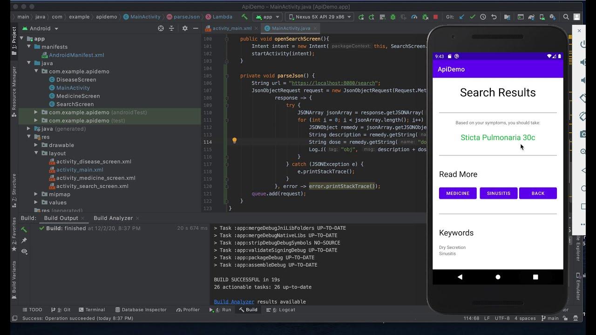The height and width of the screenshot is (335, 596).
Task: Click the pin icon in Build panel
Action: click(x=24, y=240)
